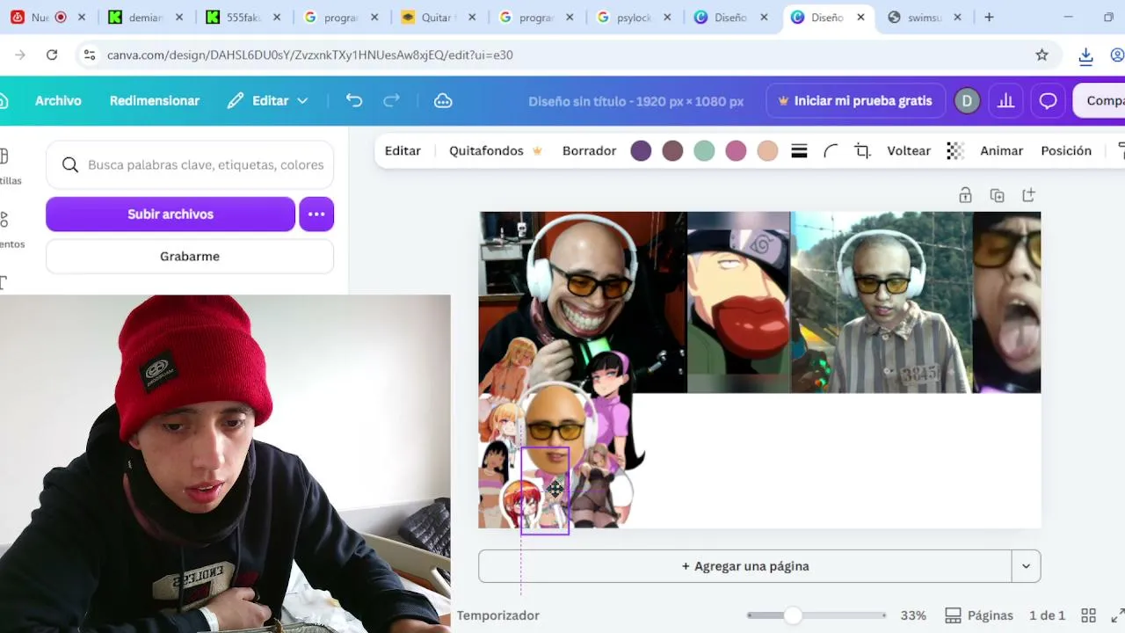Click the zoom slider handle
Screen dimensions: 1125x633
(x=793, y=615)
